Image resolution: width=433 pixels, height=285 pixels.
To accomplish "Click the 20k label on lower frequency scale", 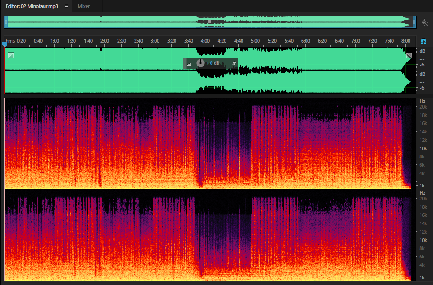I will [x=423, y=199].
